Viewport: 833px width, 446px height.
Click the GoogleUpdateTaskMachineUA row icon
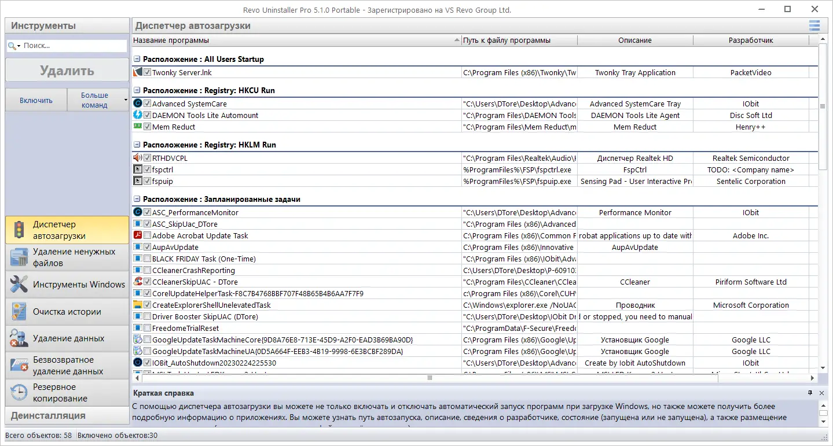point(138,351)
